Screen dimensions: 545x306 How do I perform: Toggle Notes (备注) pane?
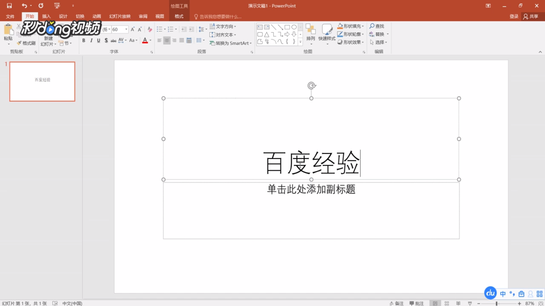pos(397,303)
